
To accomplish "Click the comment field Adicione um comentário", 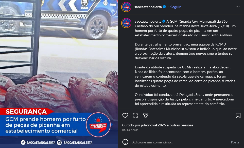I will [x=179, y=142].
